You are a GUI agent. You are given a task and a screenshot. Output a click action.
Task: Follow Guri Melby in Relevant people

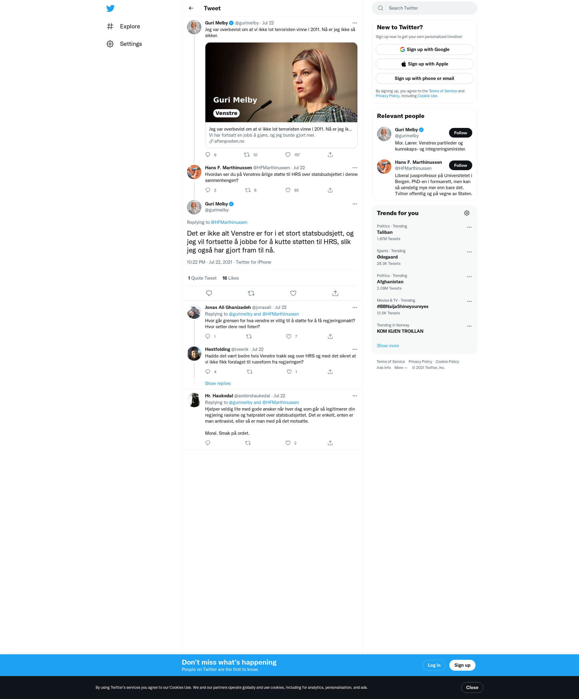(460, 133)
